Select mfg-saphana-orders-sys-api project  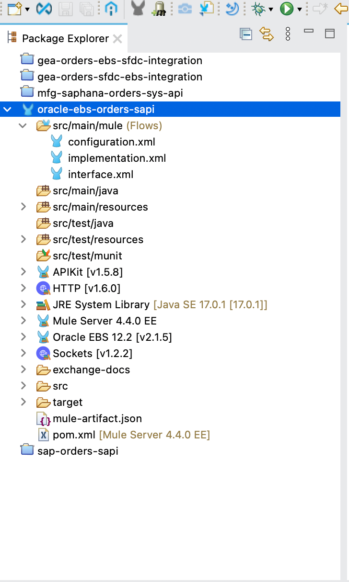(x=110, y=93)
